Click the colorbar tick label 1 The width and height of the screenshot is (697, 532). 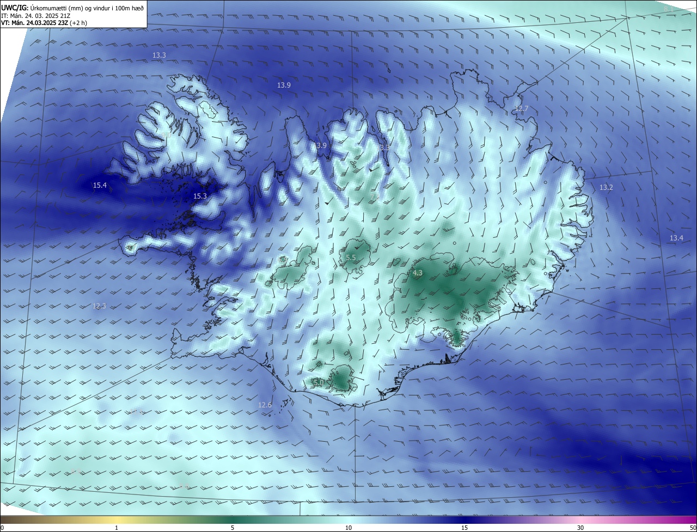(x=117, y=528)
